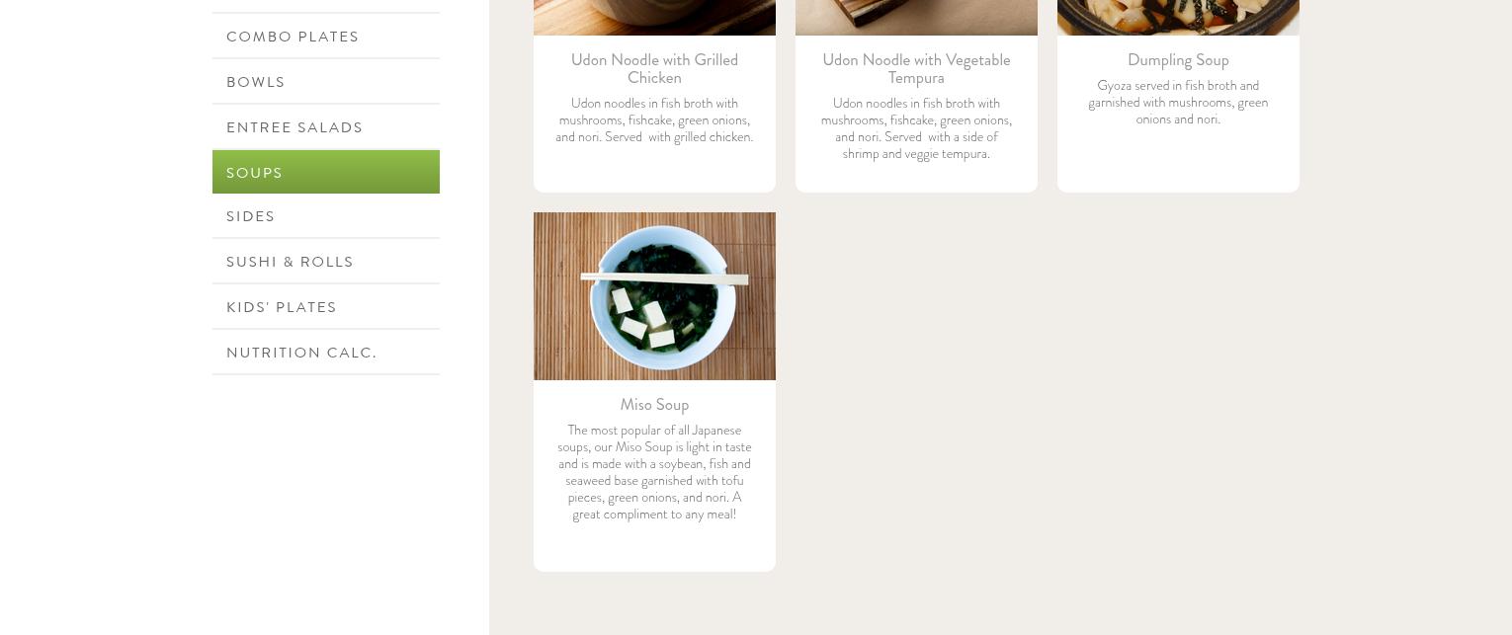Go to Entree Salads category
1512x635 pixels.
point(325,127)
